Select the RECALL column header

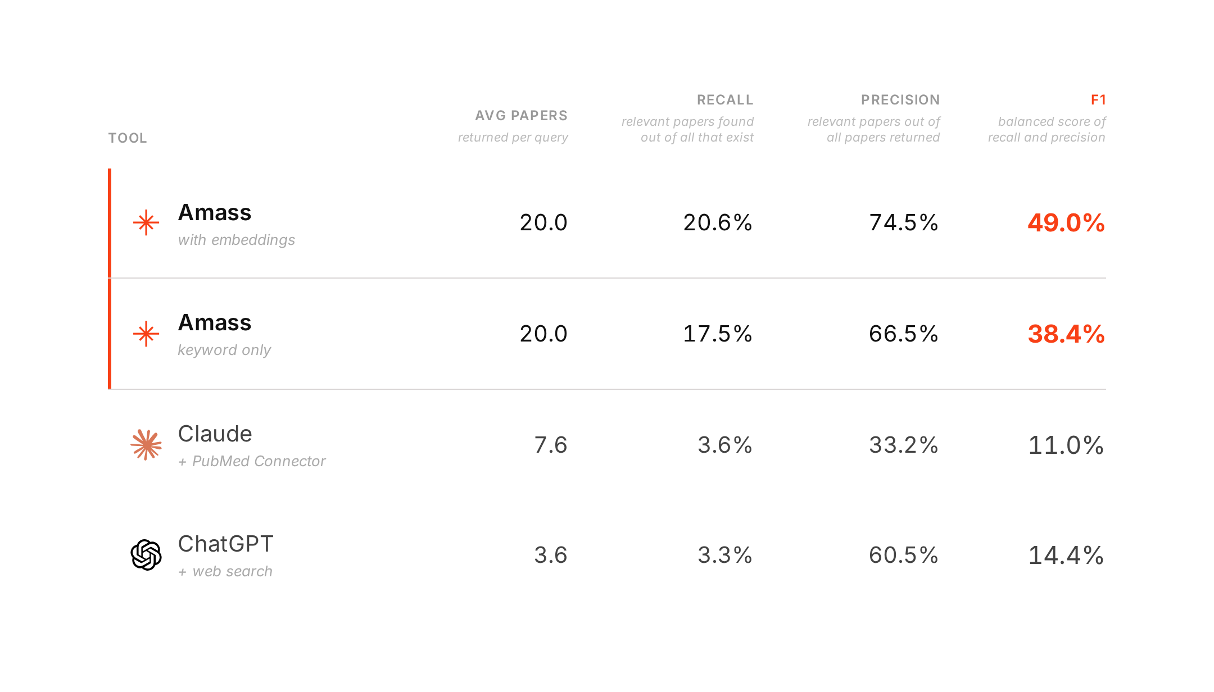[725, 100]
